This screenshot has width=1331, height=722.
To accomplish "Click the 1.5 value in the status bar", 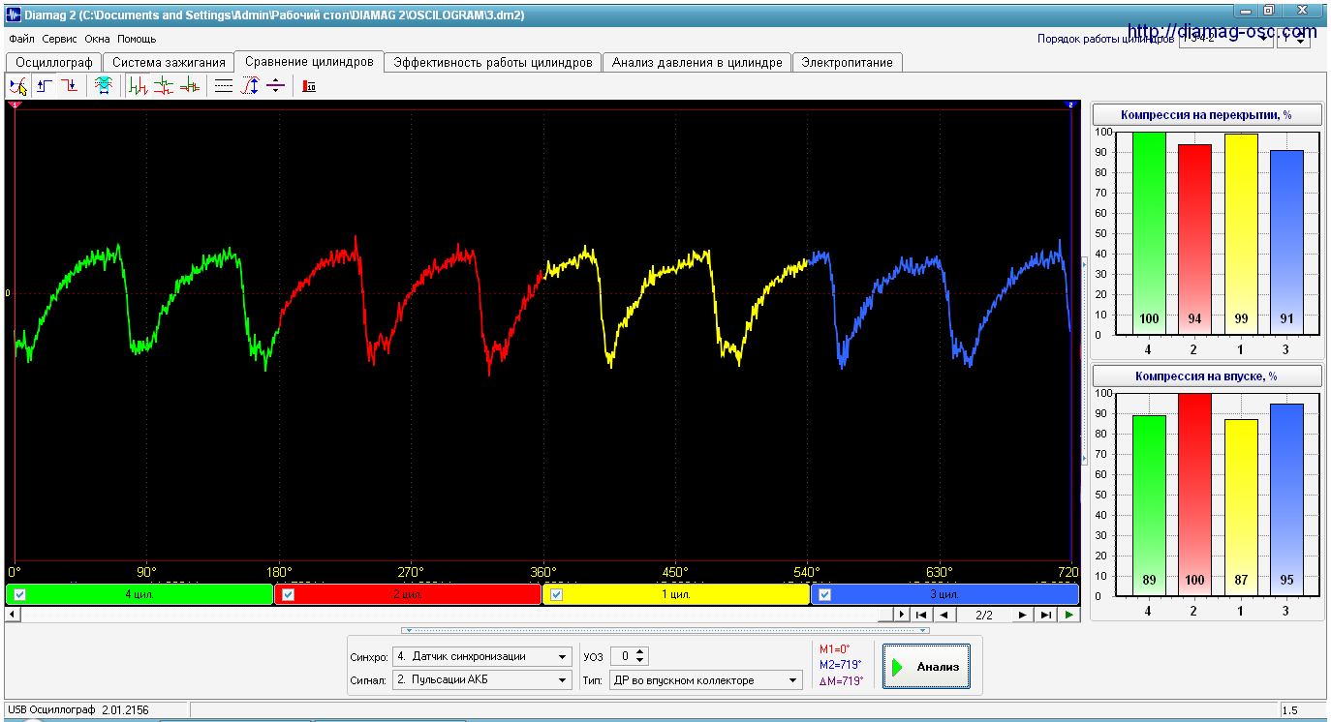I will click(x=1290, y=710).
